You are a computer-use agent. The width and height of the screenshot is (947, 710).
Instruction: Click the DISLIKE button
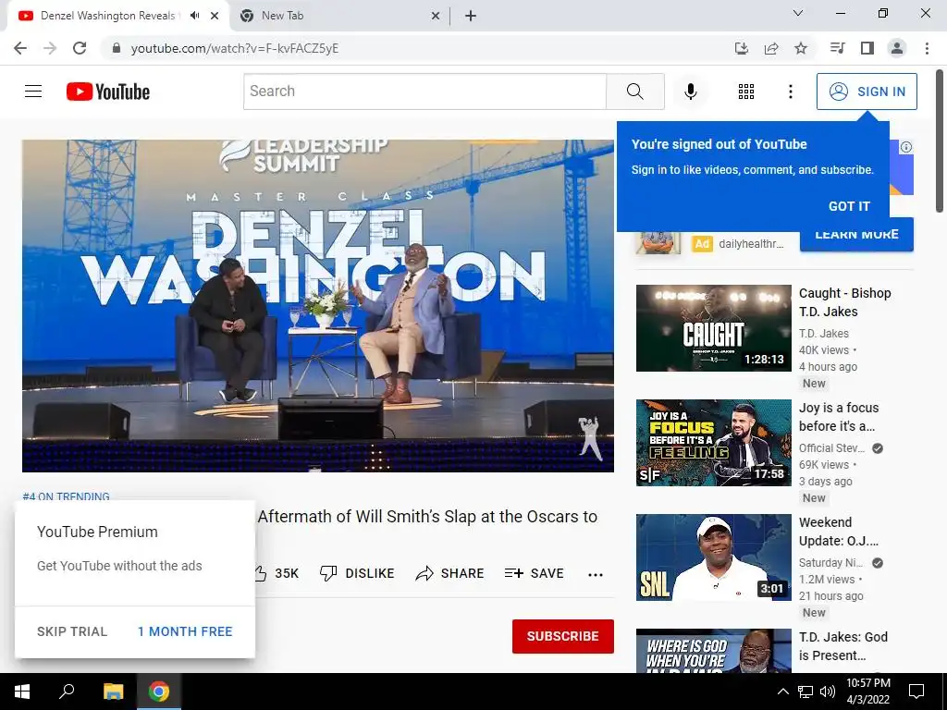pyautogui.click(x=356, y=573)
